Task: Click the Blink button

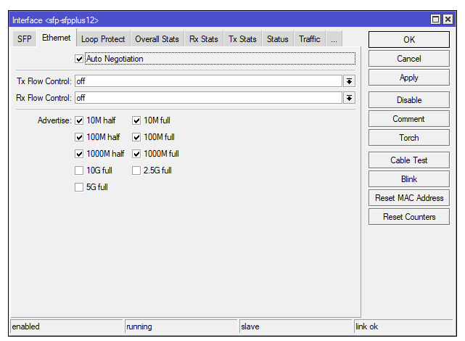Action: (409, 179)
